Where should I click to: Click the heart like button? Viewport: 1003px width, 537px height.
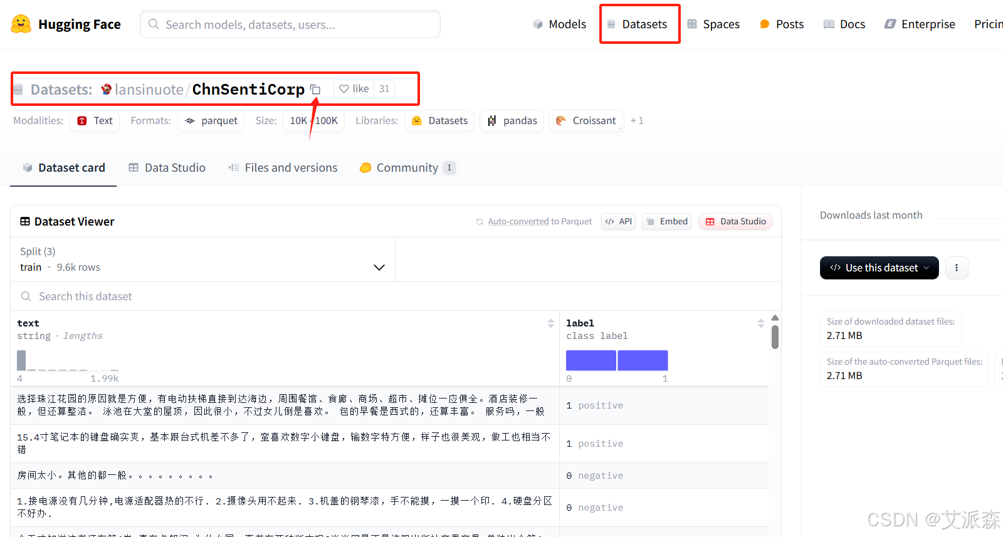(354, 89)
